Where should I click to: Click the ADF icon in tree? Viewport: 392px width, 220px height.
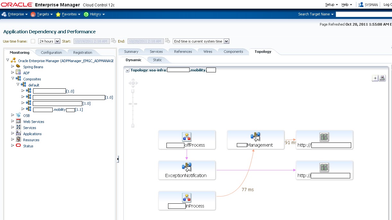click(x=18, y=72)
